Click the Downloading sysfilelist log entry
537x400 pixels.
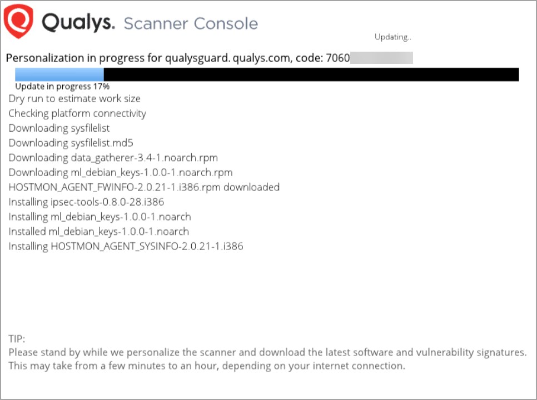click(x=59, y=128)
